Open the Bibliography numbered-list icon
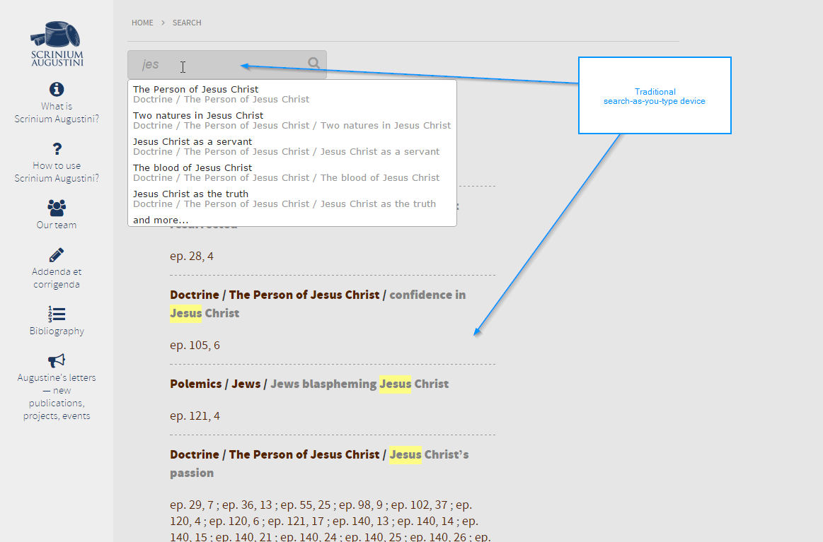823x542 pixels. point(57,314)
